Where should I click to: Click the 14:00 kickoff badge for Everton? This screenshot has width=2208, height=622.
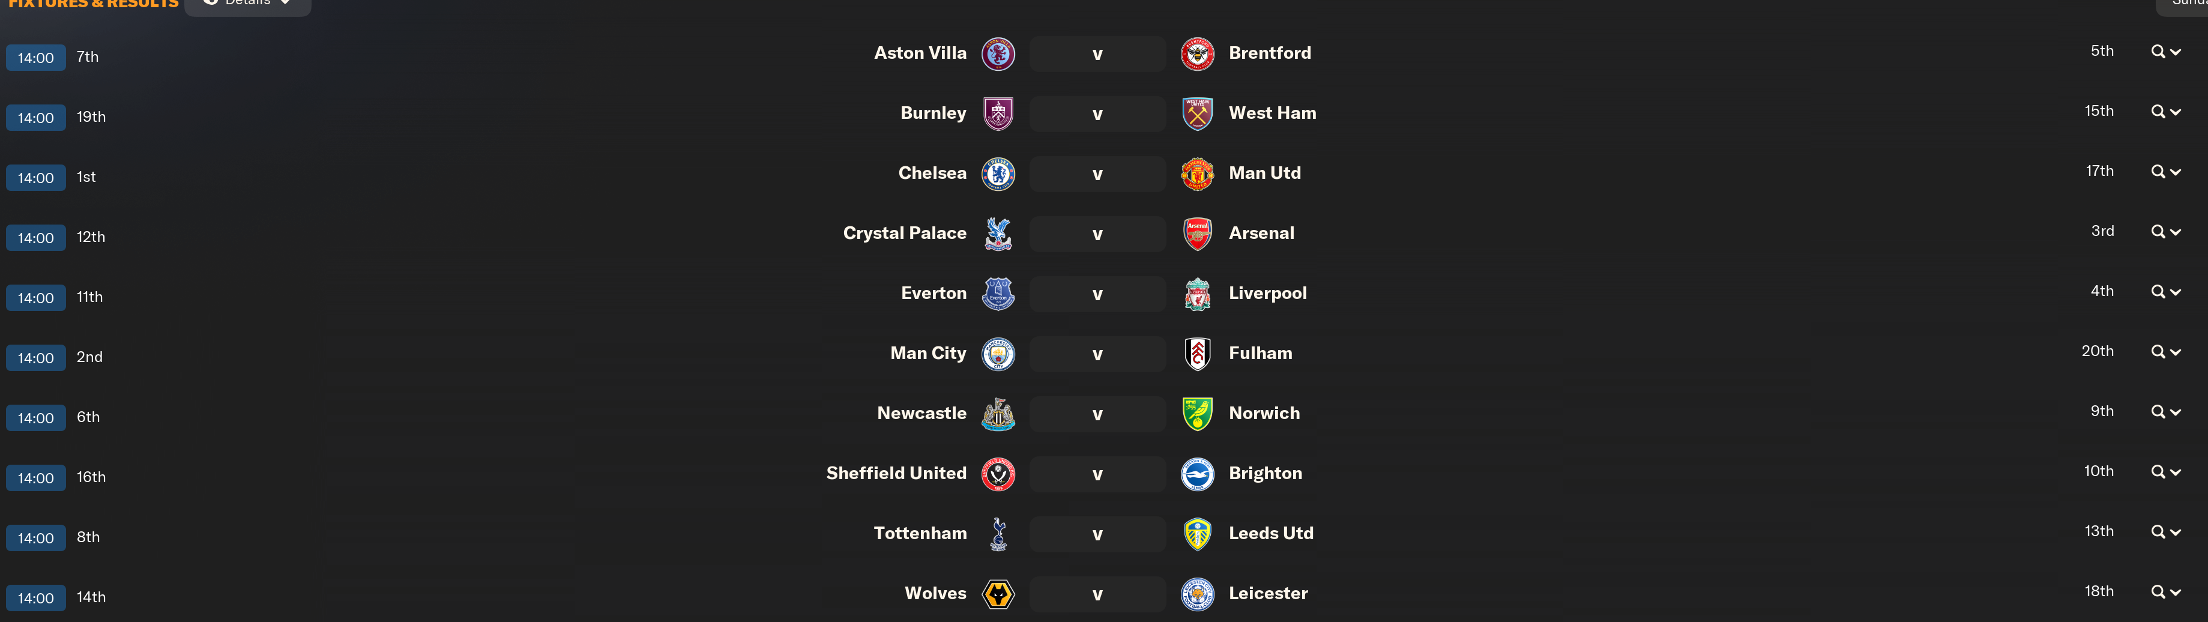pyautogui.click(x=36, y=297)
